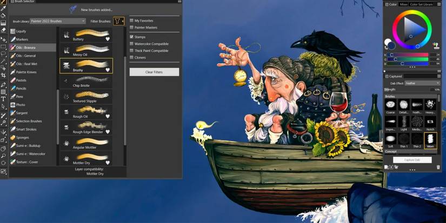
Task: Collapse the Captured panel section
Action: pos(385,77)
